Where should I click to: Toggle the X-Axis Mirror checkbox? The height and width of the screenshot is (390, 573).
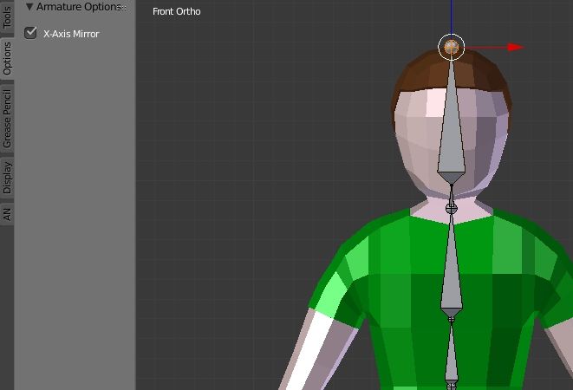tap(31, 34)
